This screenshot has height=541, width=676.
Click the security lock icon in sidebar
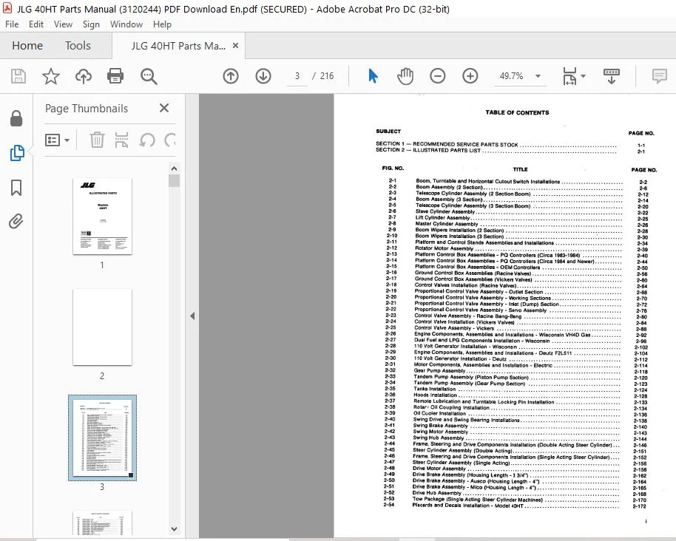16,118
